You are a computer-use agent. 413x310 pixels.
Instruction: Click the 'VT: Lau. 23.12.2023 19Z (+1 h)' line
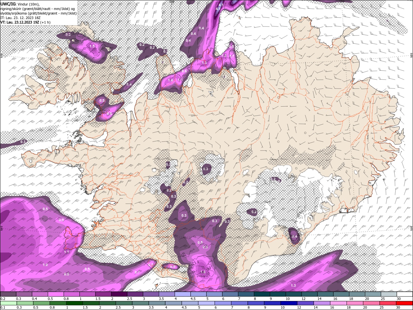tap(25, 22)
